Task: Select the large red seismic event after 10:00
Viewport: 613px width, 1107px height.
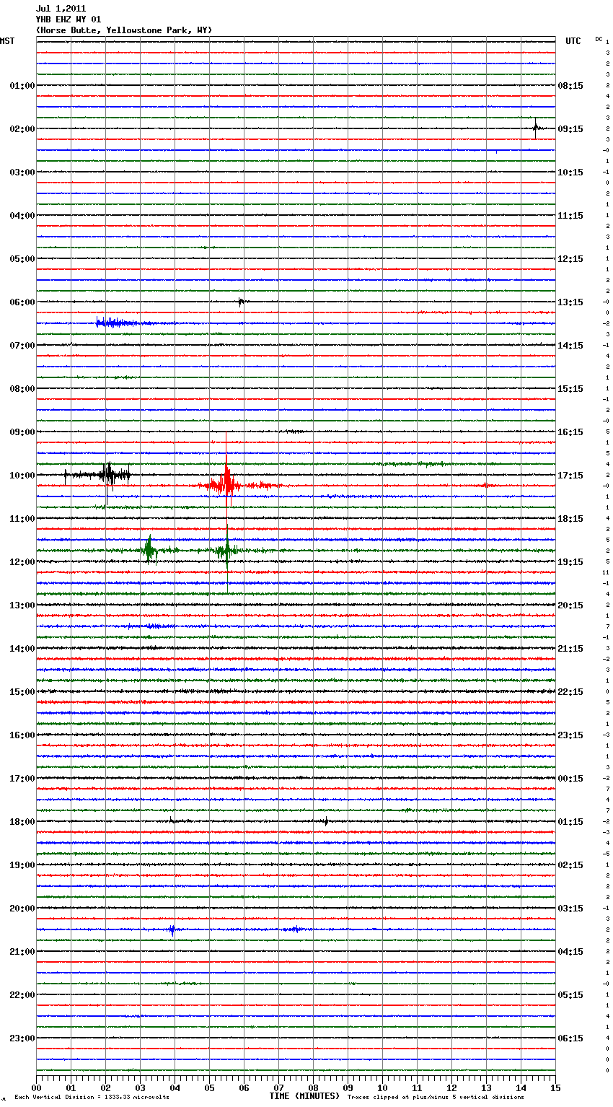Action: click(x=227, y=485)
